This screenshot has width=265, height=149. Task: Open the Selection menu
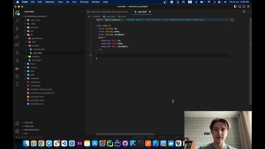point(50,2)
